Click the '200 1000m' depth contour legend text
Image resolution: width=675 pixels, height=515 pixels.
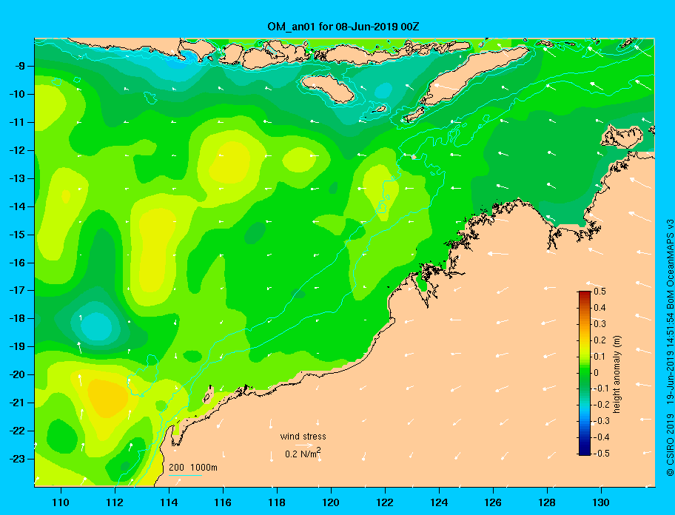tap(193, 467)
